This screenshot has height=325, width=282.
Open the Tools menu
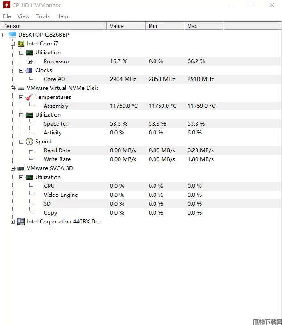pyautogui.click(x=43, y=16)
